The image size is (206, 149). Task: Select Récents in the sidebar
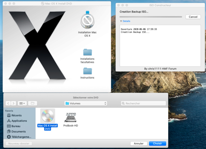[x=15, y=115]
